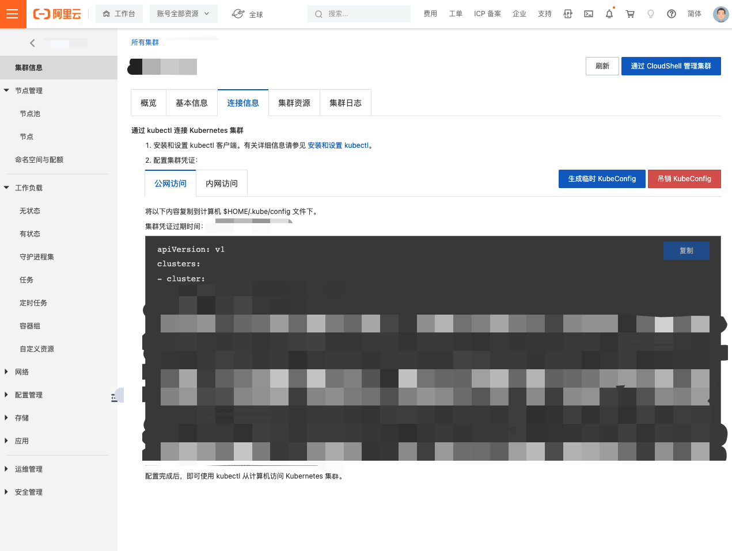Click the top search input field

click(x=363, y=14)
